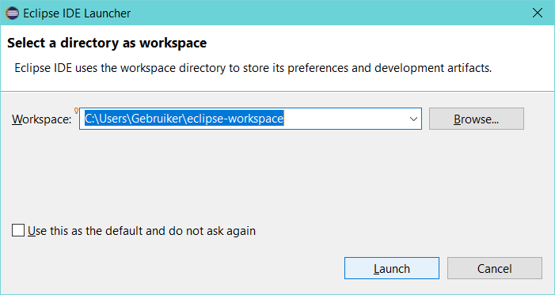The width and height of the screenshot is (555, 295).
Task: Click the "Workspace:" field label
Action: [x=42, y=119]
